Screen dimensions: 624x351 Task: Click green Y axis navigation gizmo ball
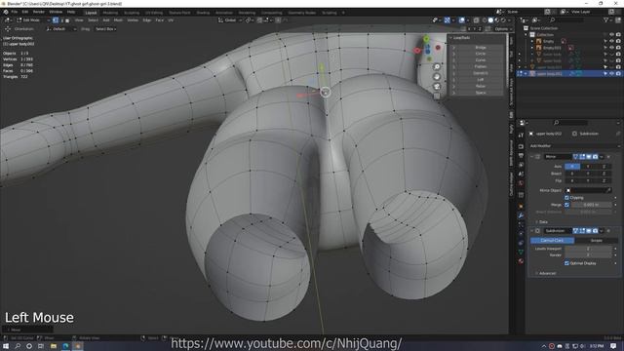426,39
